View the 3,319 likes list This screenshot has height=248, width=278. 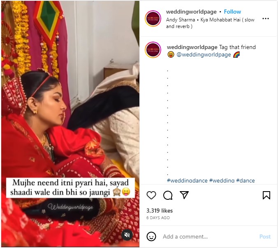point(160,211)
